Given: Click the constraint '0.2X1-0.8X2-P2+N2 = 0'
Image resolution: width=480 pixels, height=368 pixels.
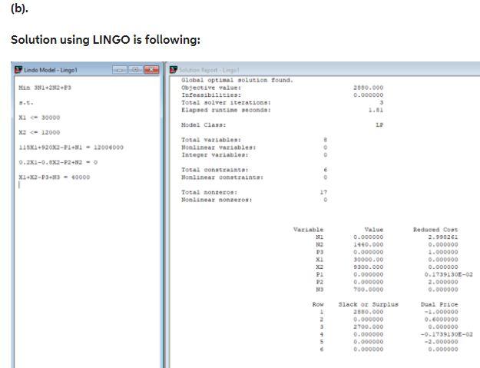Looking at the screenshot, I should pyautogui.click(x=58, y=162).
